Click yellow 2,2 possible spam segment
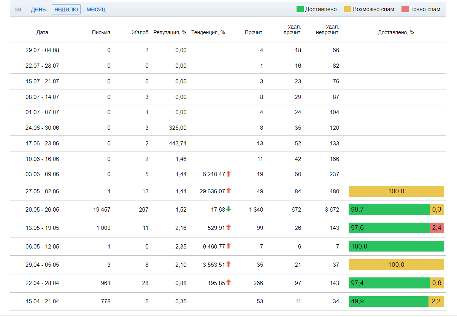 click(x=436, y=301)
